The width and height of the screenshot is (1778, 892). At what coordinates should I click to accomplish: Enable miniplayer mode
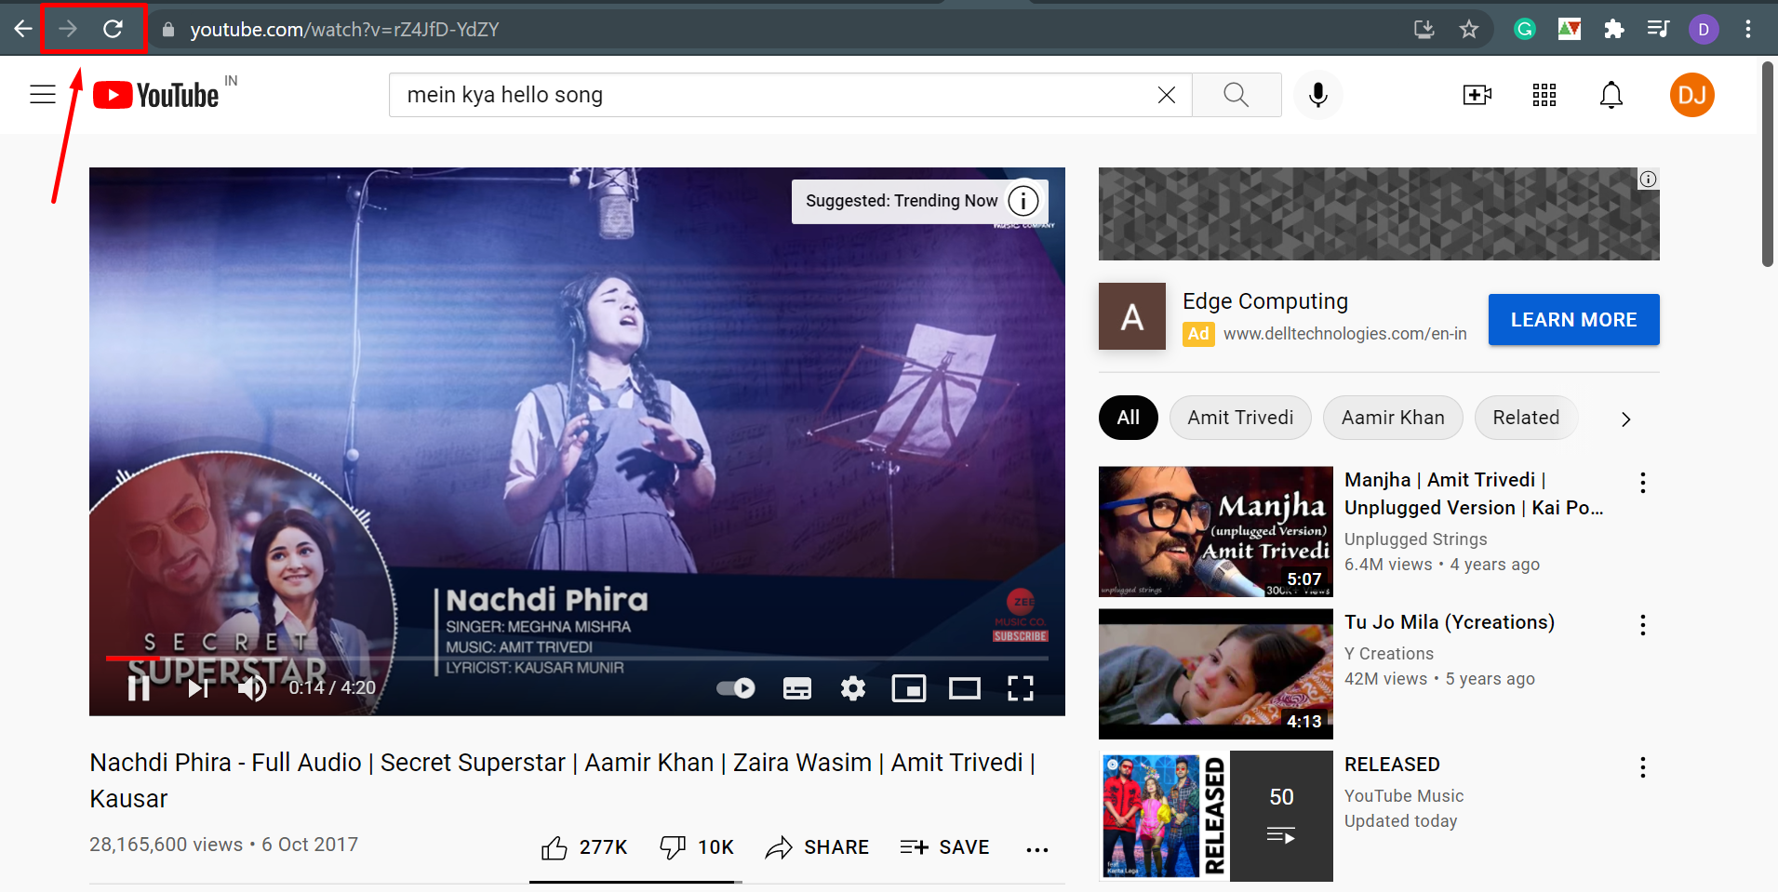[909, 688]
